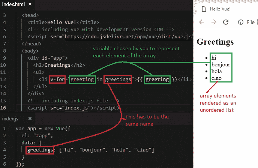Click the File label in address bar
This screenshot has width=258, height=168.
tap(250, 22)
